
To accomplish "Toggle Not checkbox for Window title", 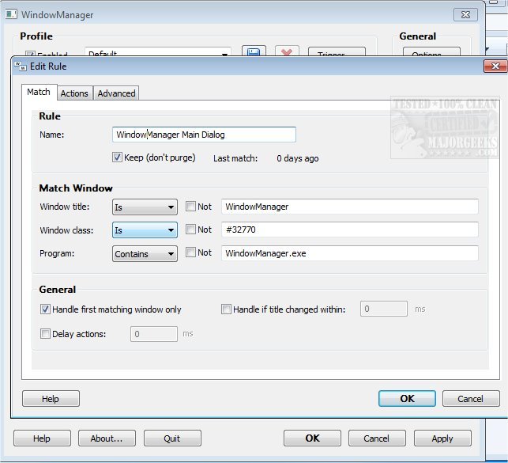I will pyautogui.click(x=190, y=207).
